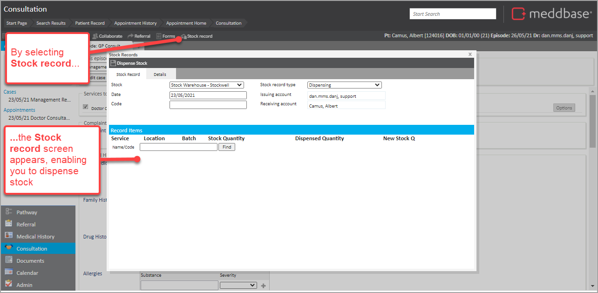Click the Stock Quantity column header
This screenshot has height=293, width=598.
[226, 138]
